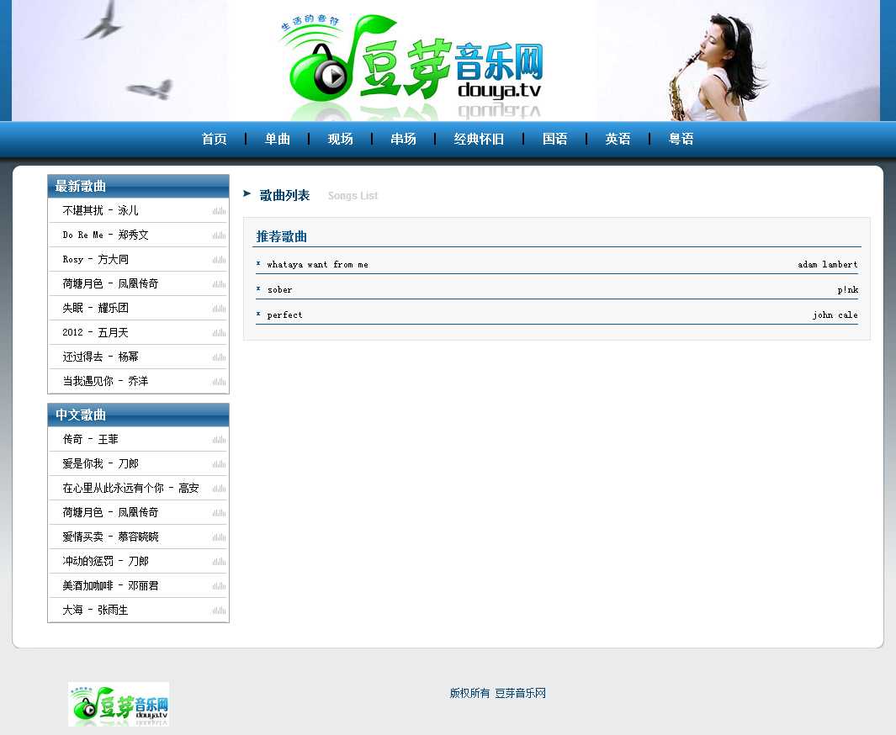Open 美酒加咖啡 - 邓丽君 from Chinese songs
Image resolution: width=896 pixels, height=735 pixels.
click(x=110, y=586)
